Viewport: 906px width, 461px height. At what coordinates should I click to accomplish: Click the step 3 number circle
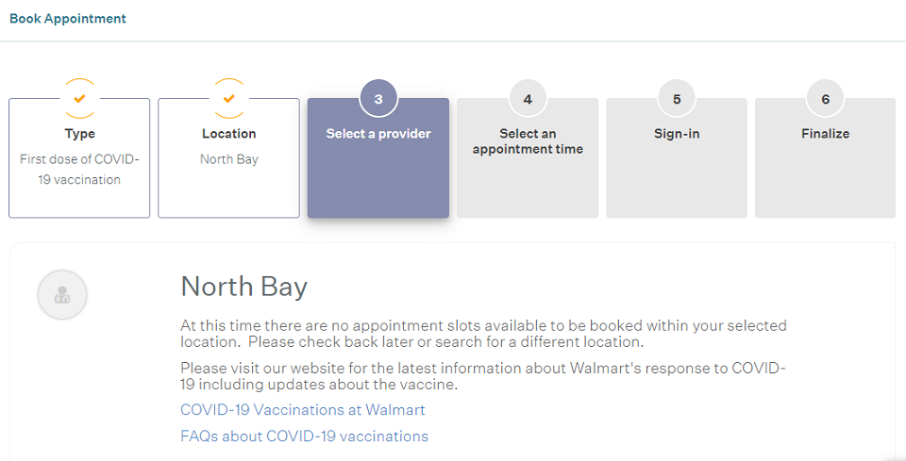[378, 99]
